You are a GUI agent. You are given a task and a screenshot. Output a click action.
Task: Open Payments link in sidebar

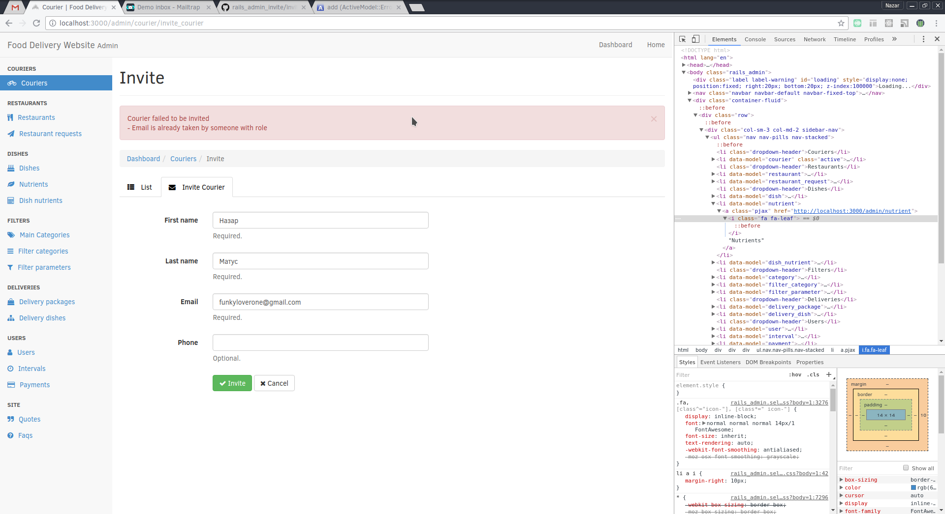(34, 385)
